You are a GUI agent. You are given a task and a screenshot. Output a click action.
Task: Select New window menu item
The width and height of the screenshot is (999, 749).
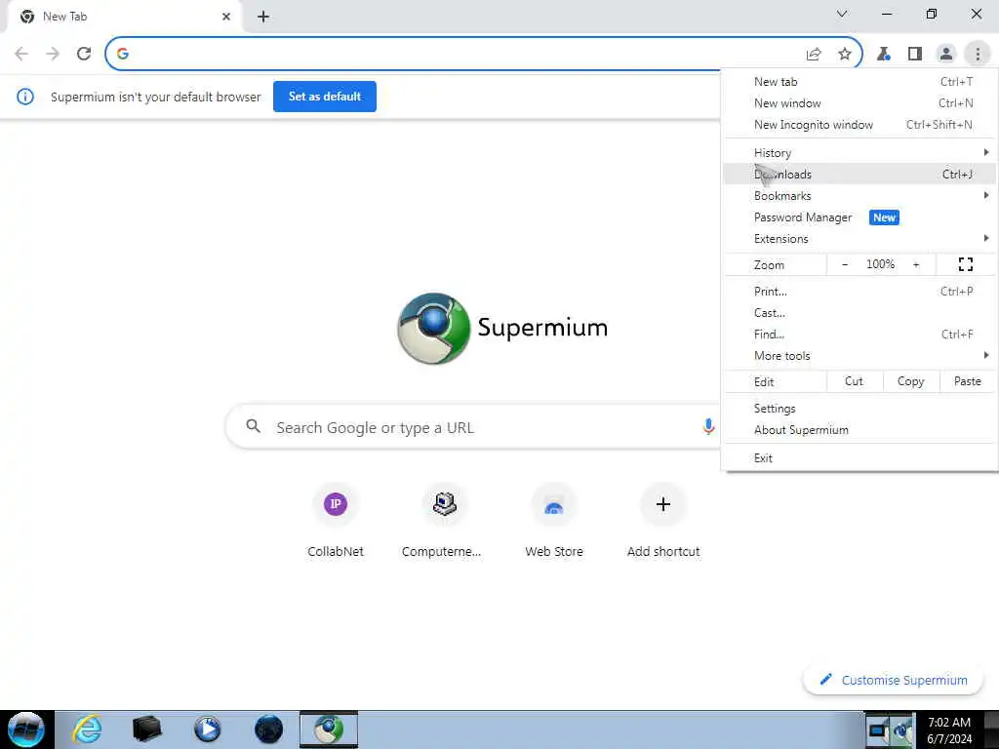click(x=859, y=103)
